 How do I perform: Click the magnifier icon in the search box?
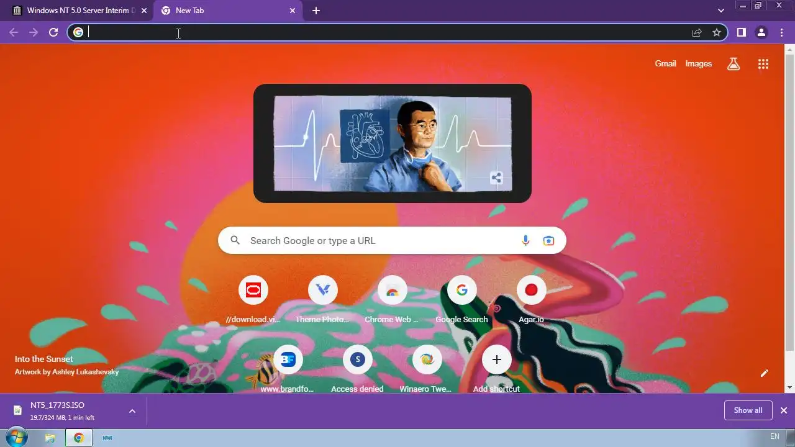(235, 240)
